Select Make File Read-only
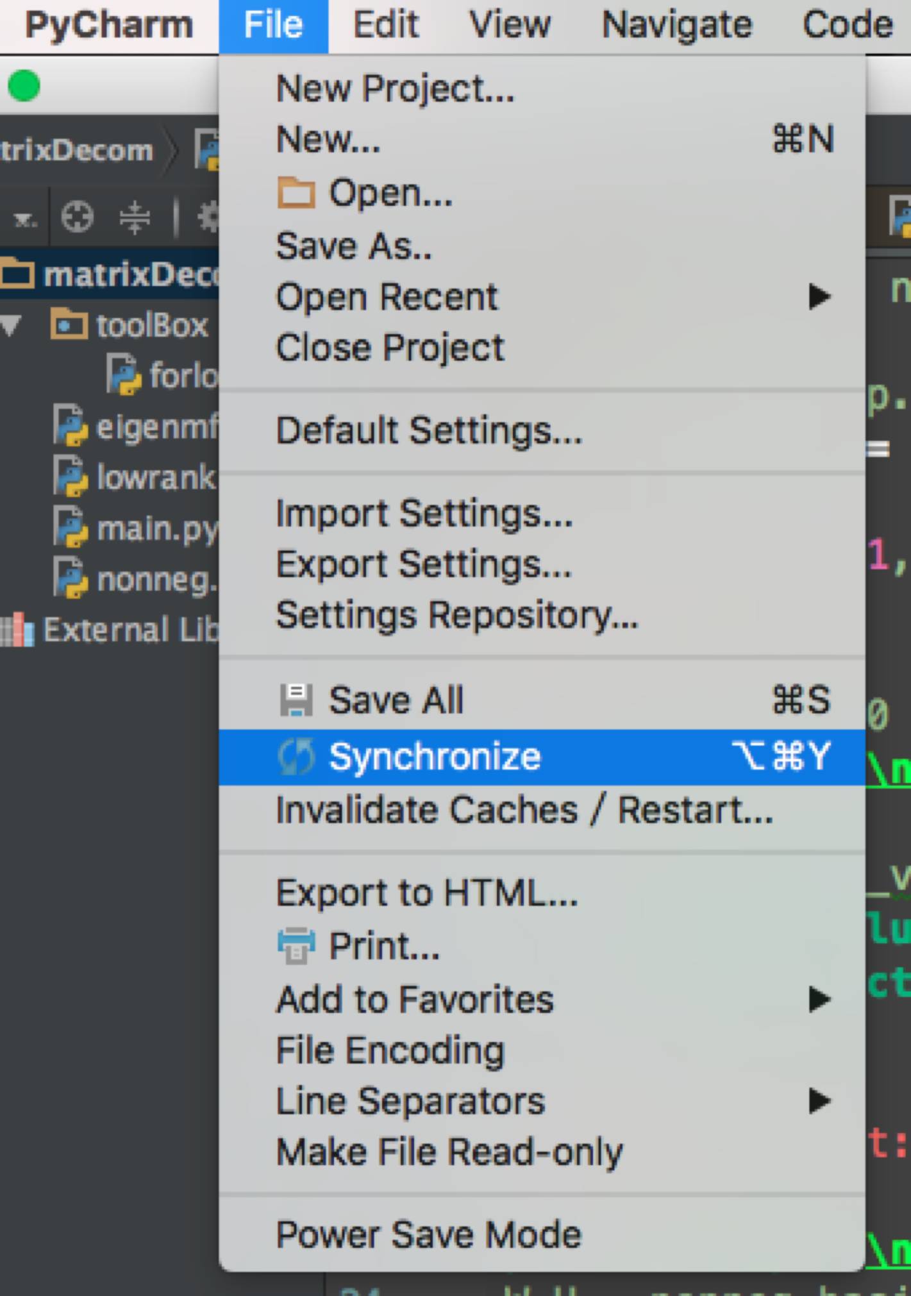The image size is (911, 1296). pos(542,1152)
